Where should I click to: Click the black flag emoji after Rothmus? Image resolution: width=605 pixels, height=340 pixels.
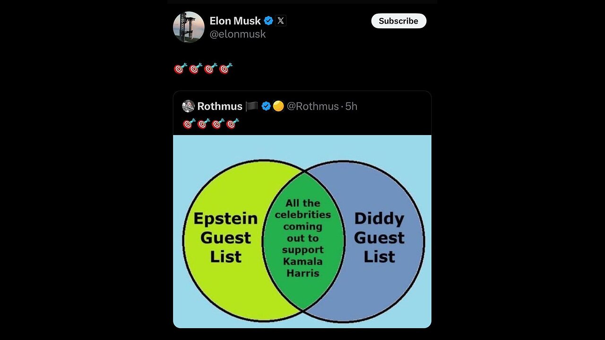tap(251, 106)
